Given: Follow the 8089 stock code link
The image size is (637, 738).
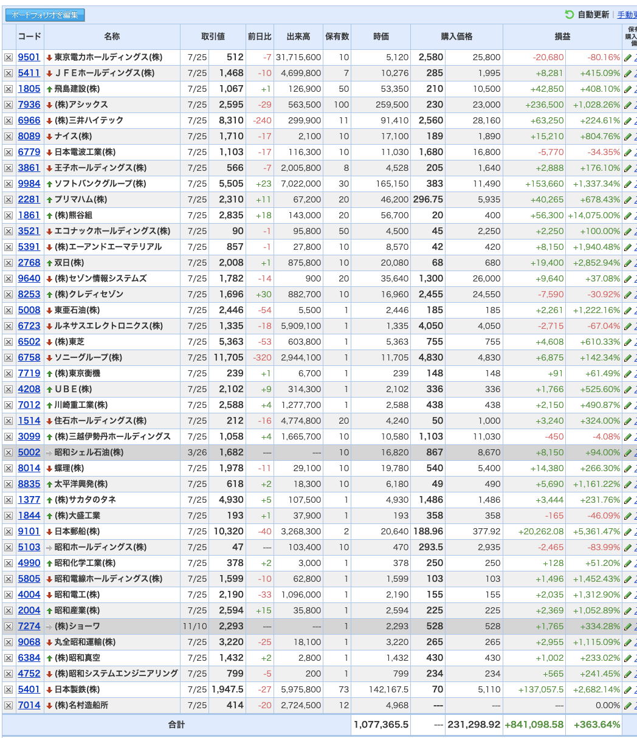Looking at the screenshot, I should 29,136.
